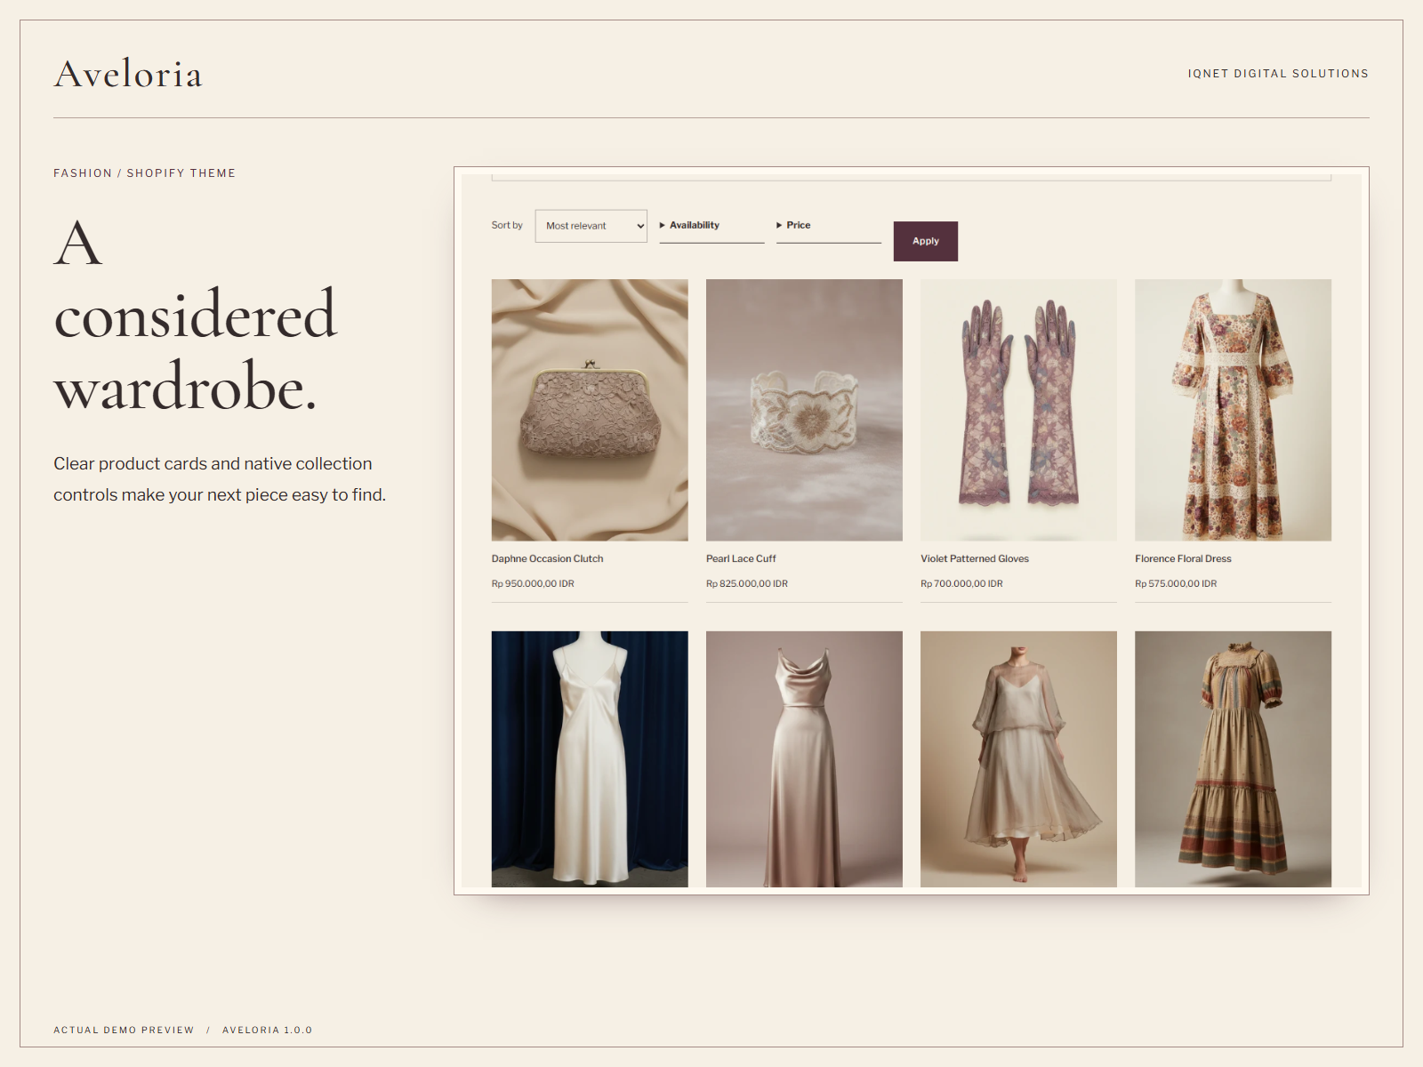1423x1067 pixels.
Task: Open Pearl Lace Cuff product image
Action: pyautogui.click(x=804, y=410)
